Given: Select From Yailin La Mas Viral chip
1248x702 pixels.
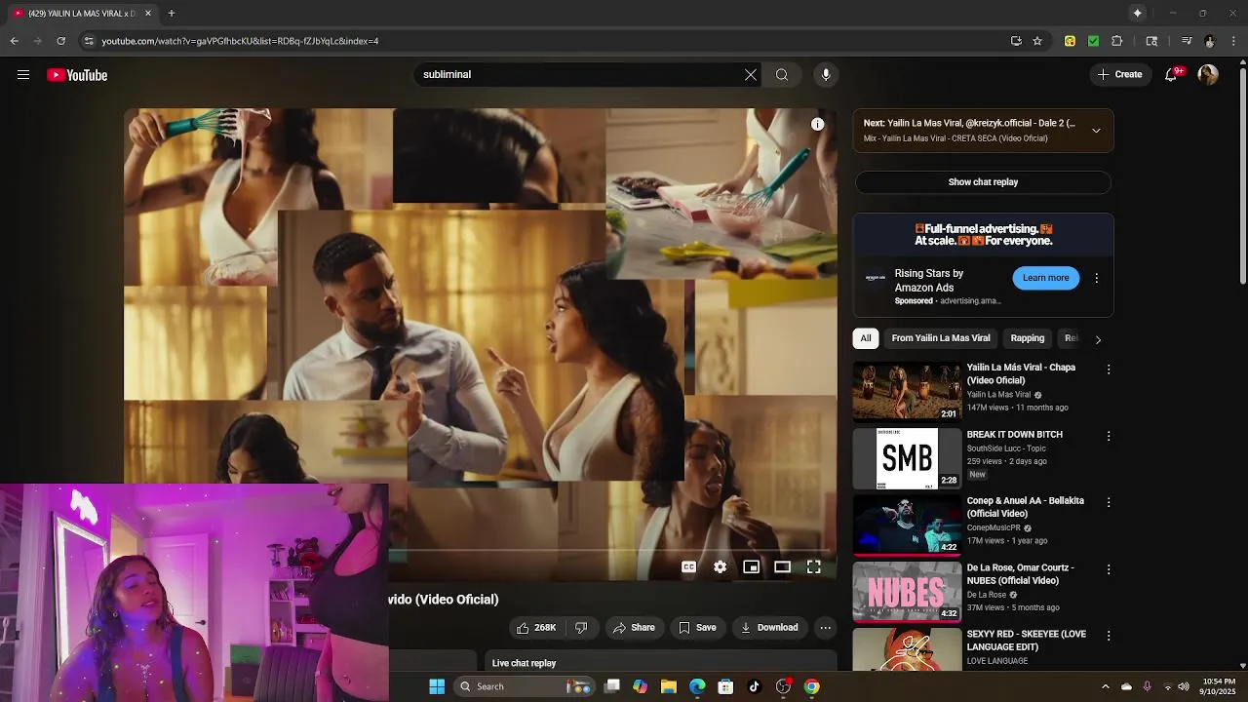Looking at the screenshot, I should pos(941,338).
